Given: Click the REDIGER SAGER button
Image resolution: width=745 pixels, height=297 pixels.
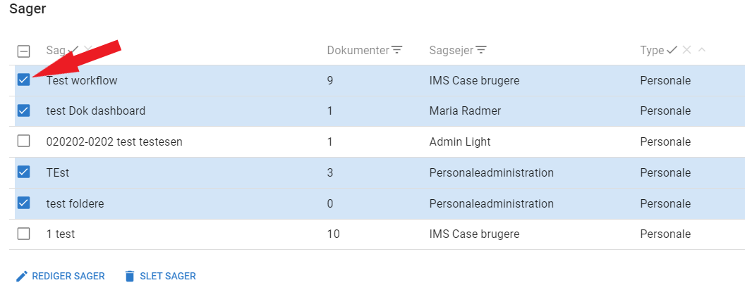Looking at the screenshot, I should click(x=68, y=276).
